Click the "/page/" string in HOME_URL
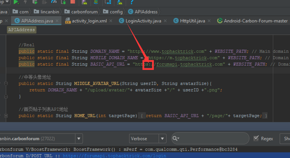Viewport: 290px width, 158px height. click(217, 116)
